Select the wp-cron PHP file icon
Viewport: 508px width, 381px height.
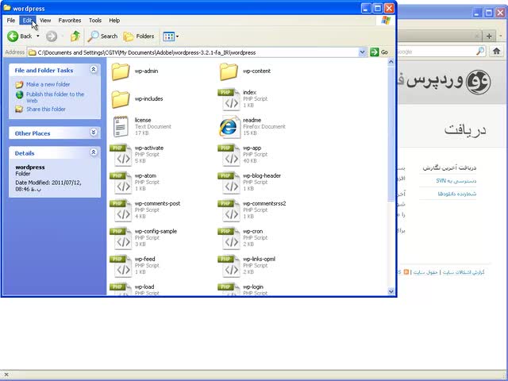pyautogui.click(x=229, y=238)
